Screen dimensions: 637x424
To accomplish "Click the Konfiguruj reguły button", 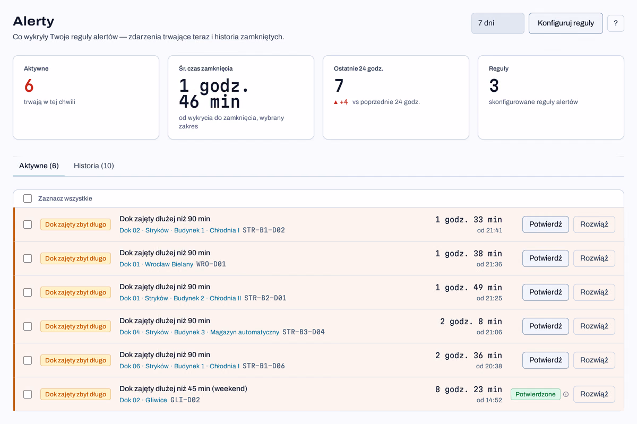I will (566, 23).
